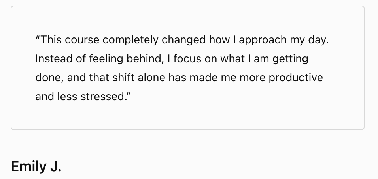Click the last line "and less stressed."

(83, 97)
